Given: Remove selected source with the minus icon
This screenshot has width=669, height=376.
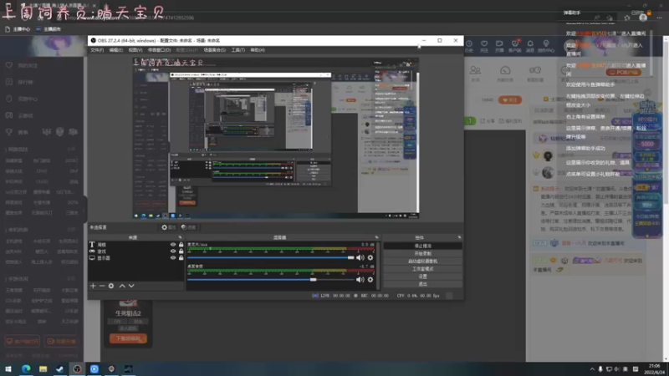Looking at the screenshot, I should pos(102,286).
